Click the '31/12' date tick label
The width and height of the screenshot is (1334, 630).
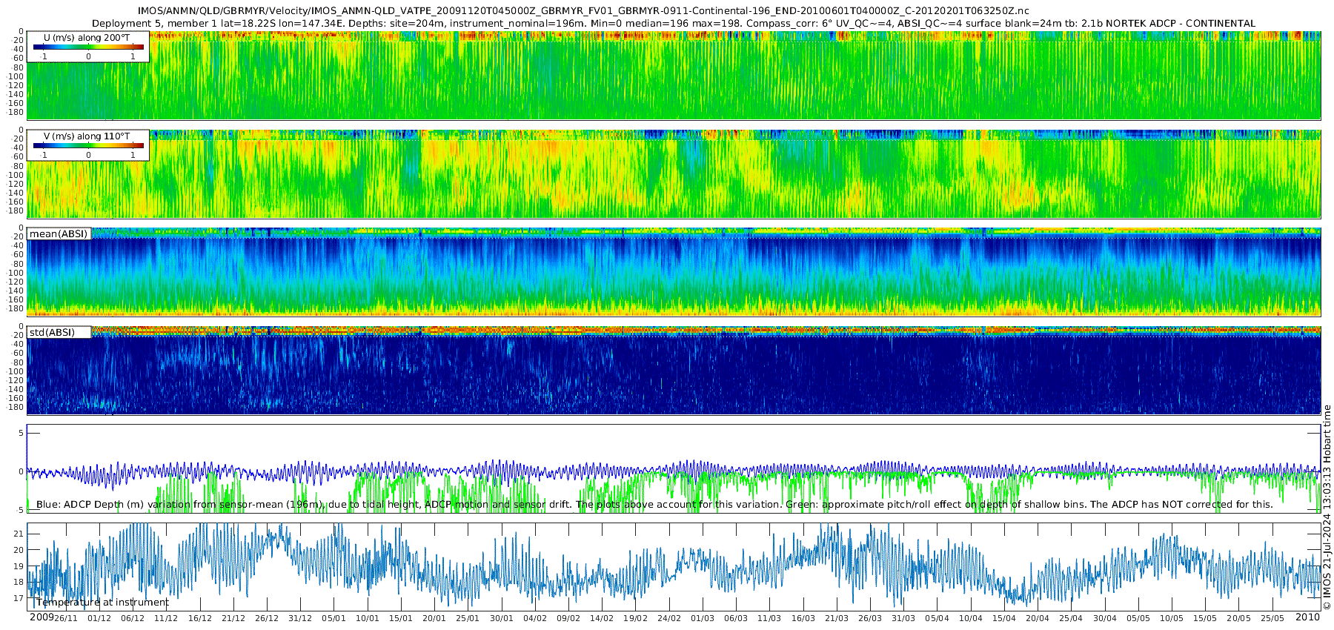click(300, 618)
